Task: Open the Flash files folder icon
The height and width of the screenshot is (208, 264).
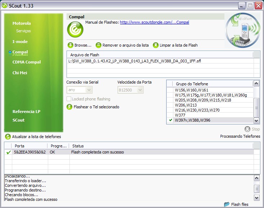Action: coord(227,204)
